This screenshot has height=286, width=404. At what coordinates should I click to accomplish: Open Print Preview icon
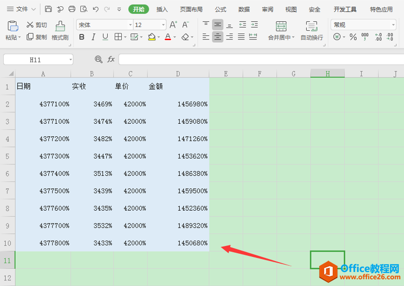point(84,9)
